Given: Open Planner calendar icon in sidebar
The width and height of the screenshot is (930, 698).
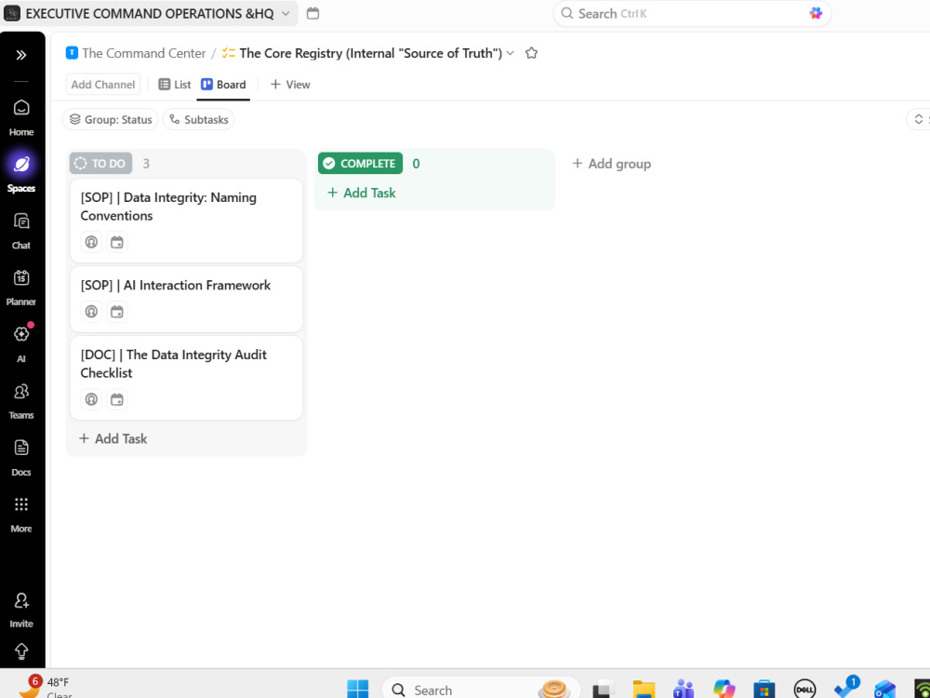Looking at the screenshot, I should pyautogui.click(x=21, y=288).
